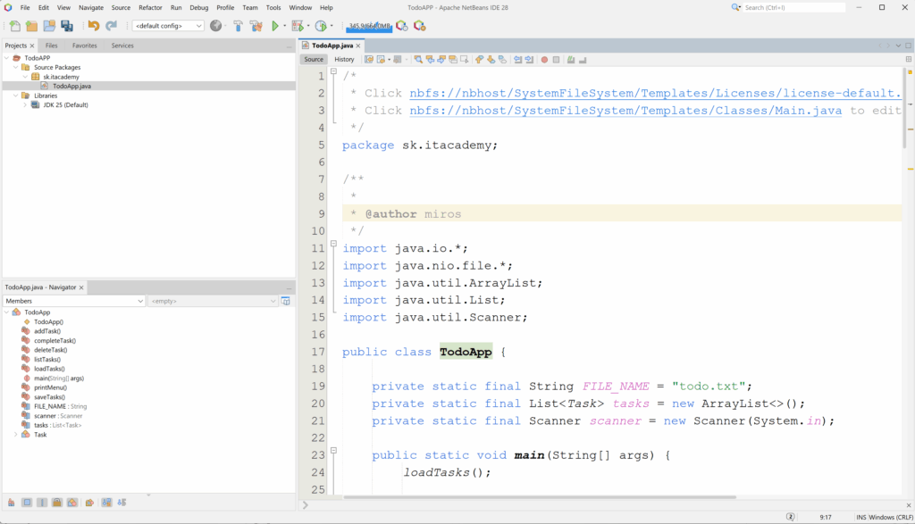Collapse code fold at line 23 main method
Image resolution: width=915 pixels, height=524 pixels.
334,451
